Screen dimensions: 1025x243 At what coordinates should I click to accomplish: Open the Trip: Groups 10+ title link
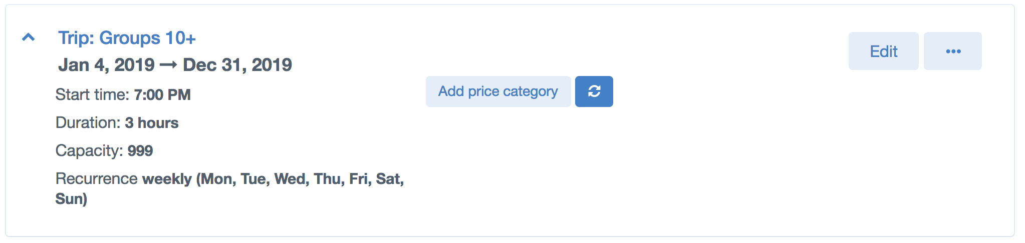pos(127,38)
